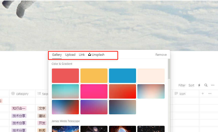Click the 建站 tag
The height and width of the screenshot is (132, 218).
pyautogui.click(x=42, y=116)
